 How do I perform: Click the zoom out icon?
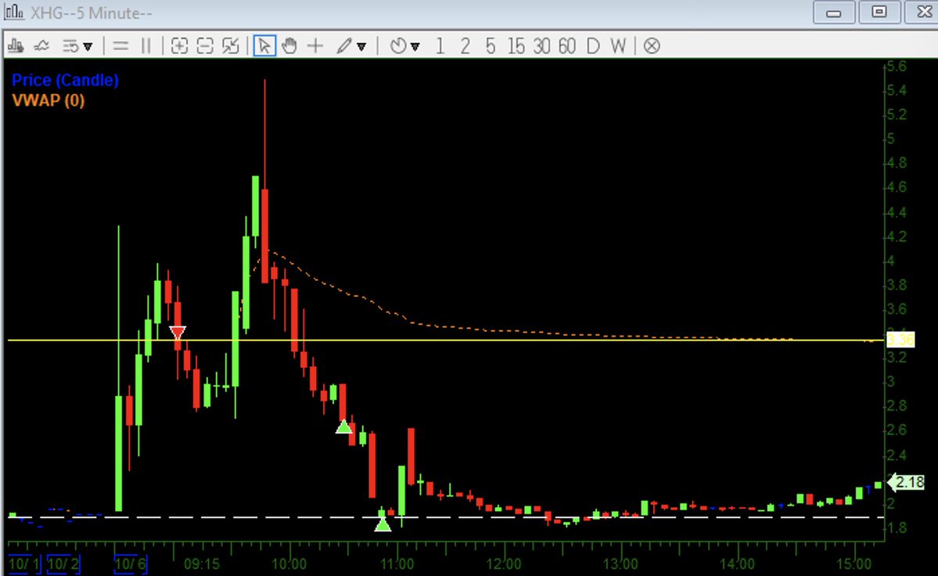[x=205, y=46]
